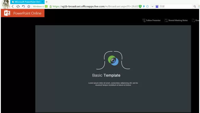Viewport: 200px width, 113px height.
Task: Click the PowerPoint logo icon
Action: [x=7, y=13]
